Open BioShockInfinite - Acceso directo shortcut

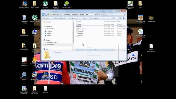[x=141, y=19]
